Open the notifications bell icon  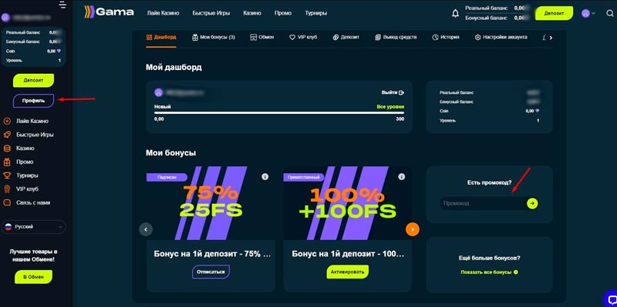[x=455, y=13]
